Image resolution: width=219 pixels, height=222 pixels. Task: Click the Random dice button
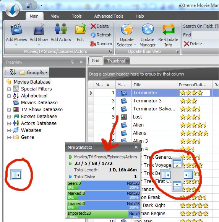pyautogui.click(x=101, y=44)
